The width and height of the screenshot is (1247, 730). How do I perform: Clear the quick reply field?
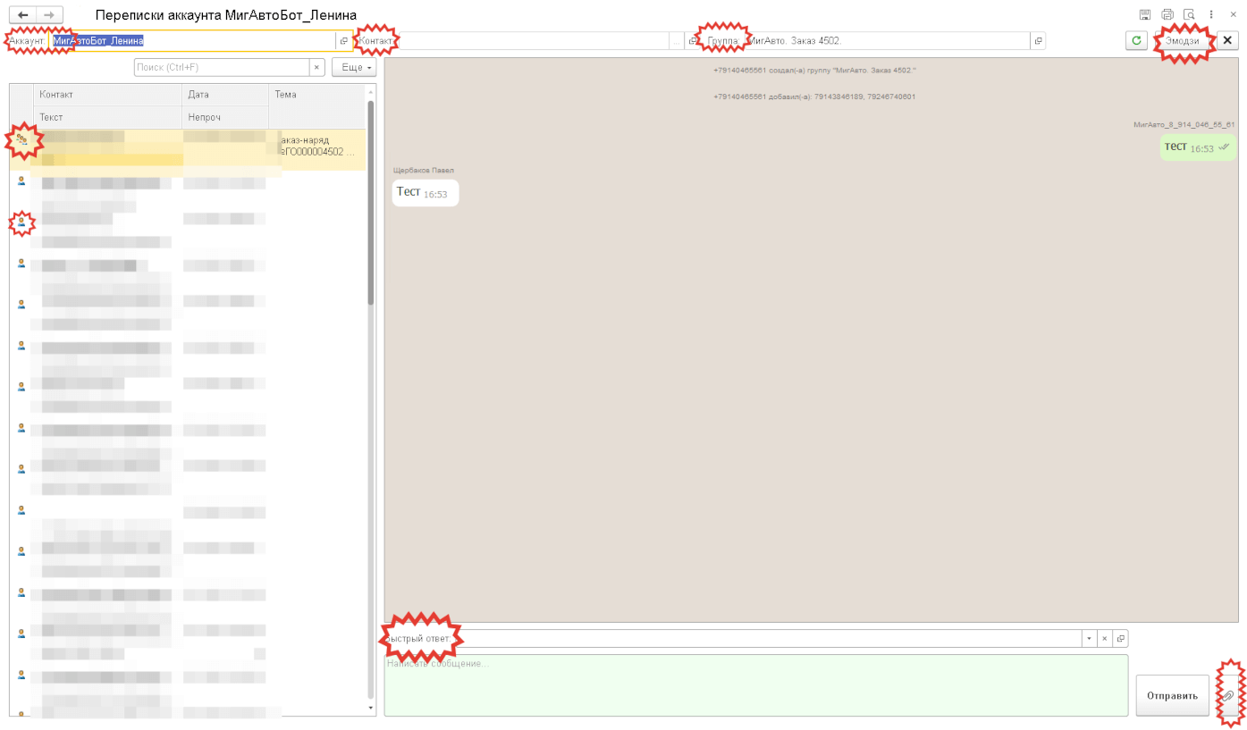point(1105,639)
